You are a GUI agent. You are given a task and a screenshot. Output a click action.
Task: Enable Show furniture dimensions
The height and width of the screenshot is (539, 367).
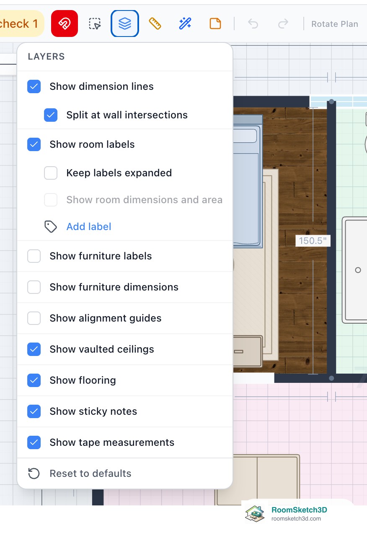(x=34, y=287)
